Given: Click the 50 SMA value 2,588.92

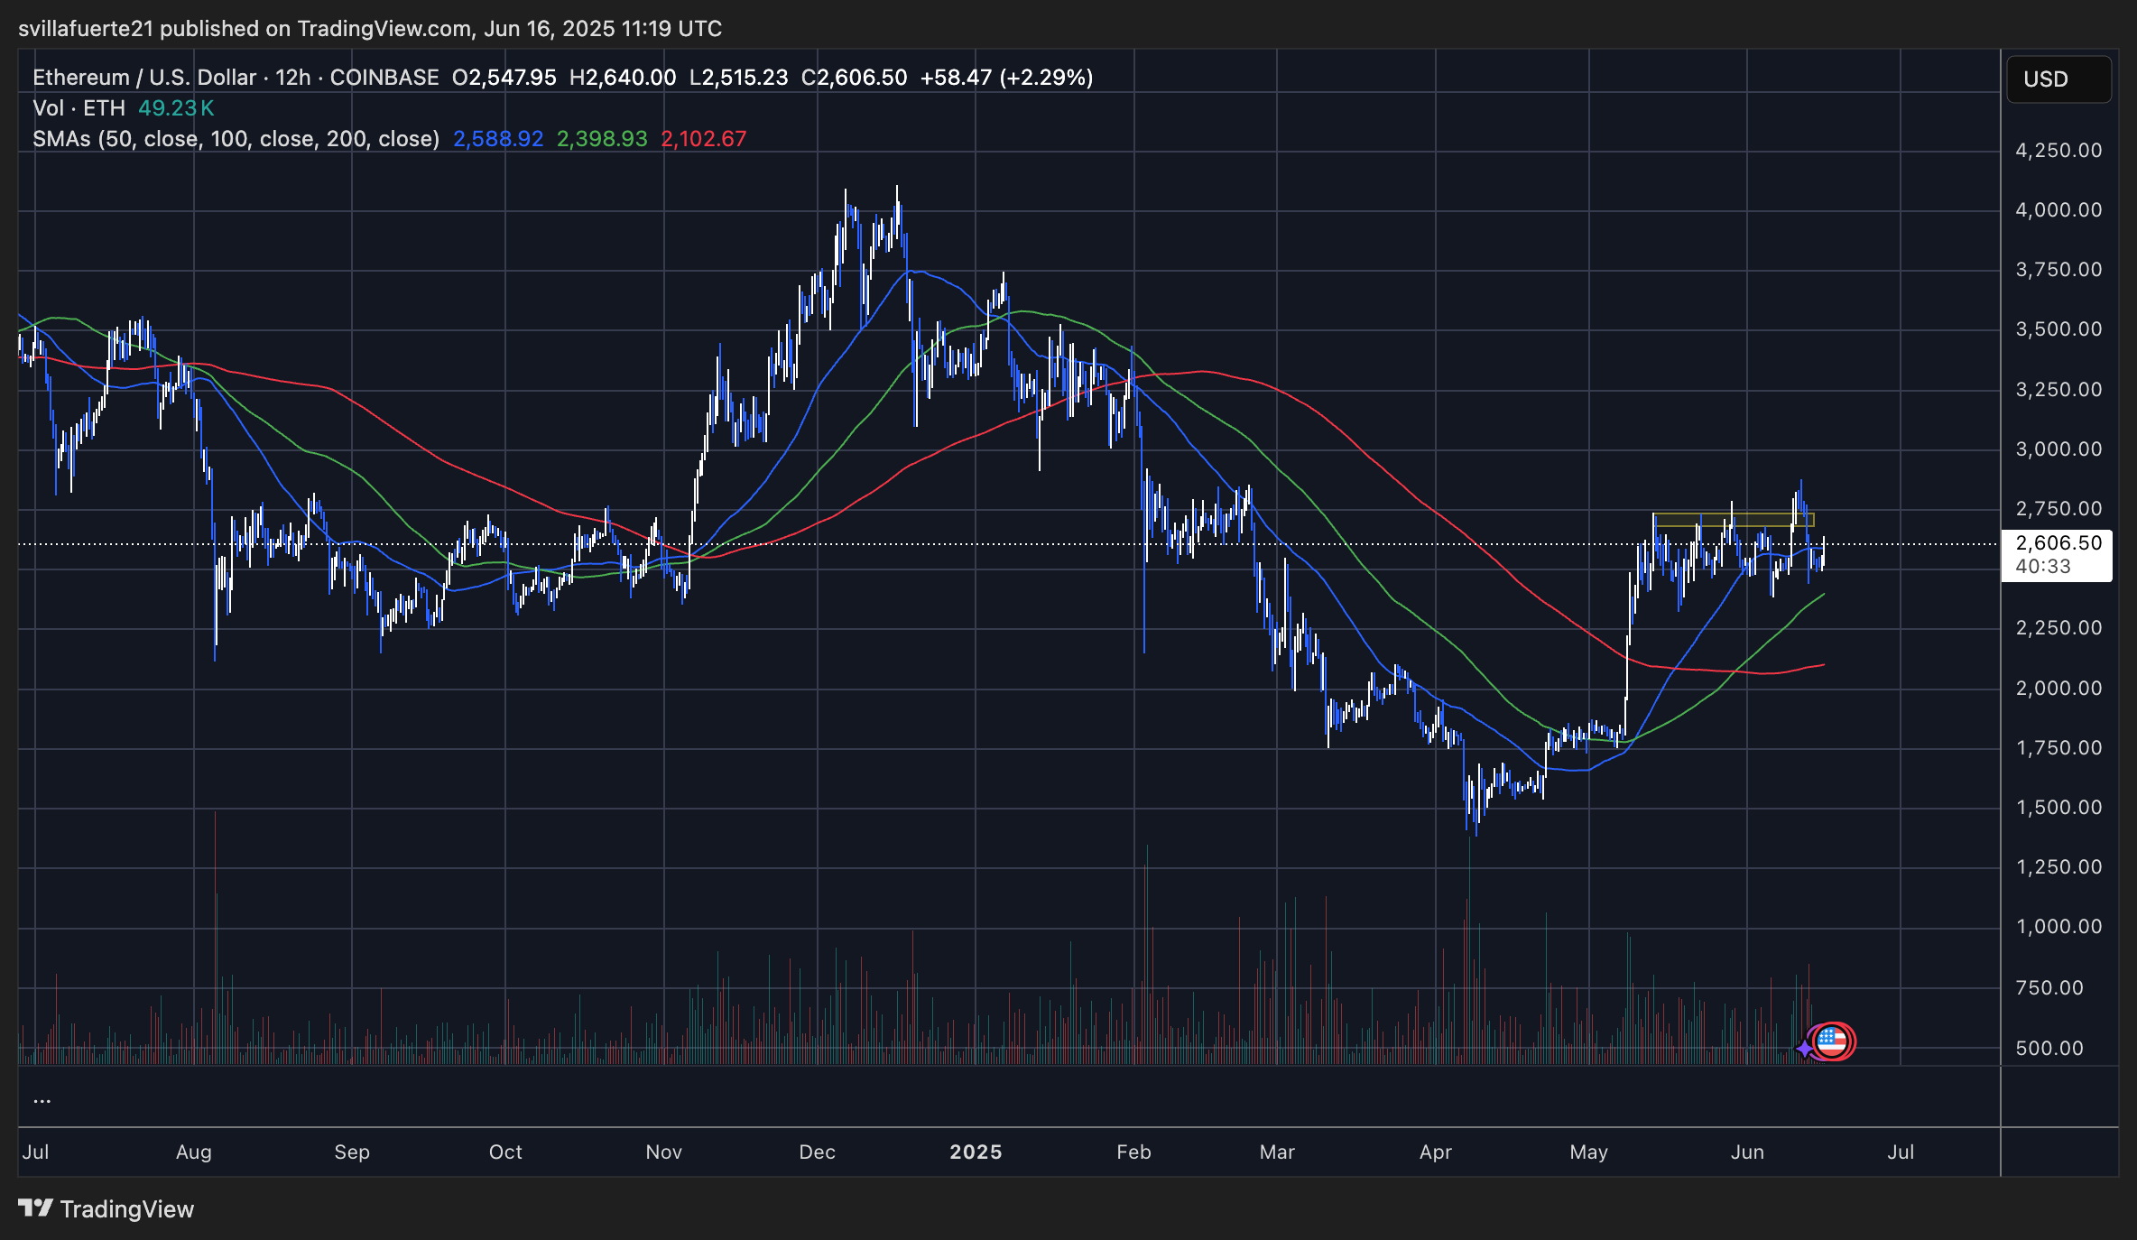Looking at the screenshot, I should [x=498, y=139].
